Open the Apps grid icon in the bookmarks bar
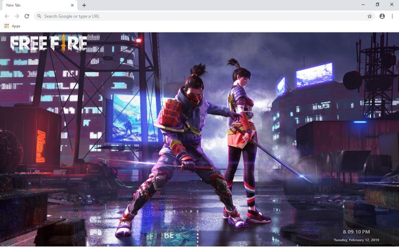 pyautogui.click(x=7, y=26)
